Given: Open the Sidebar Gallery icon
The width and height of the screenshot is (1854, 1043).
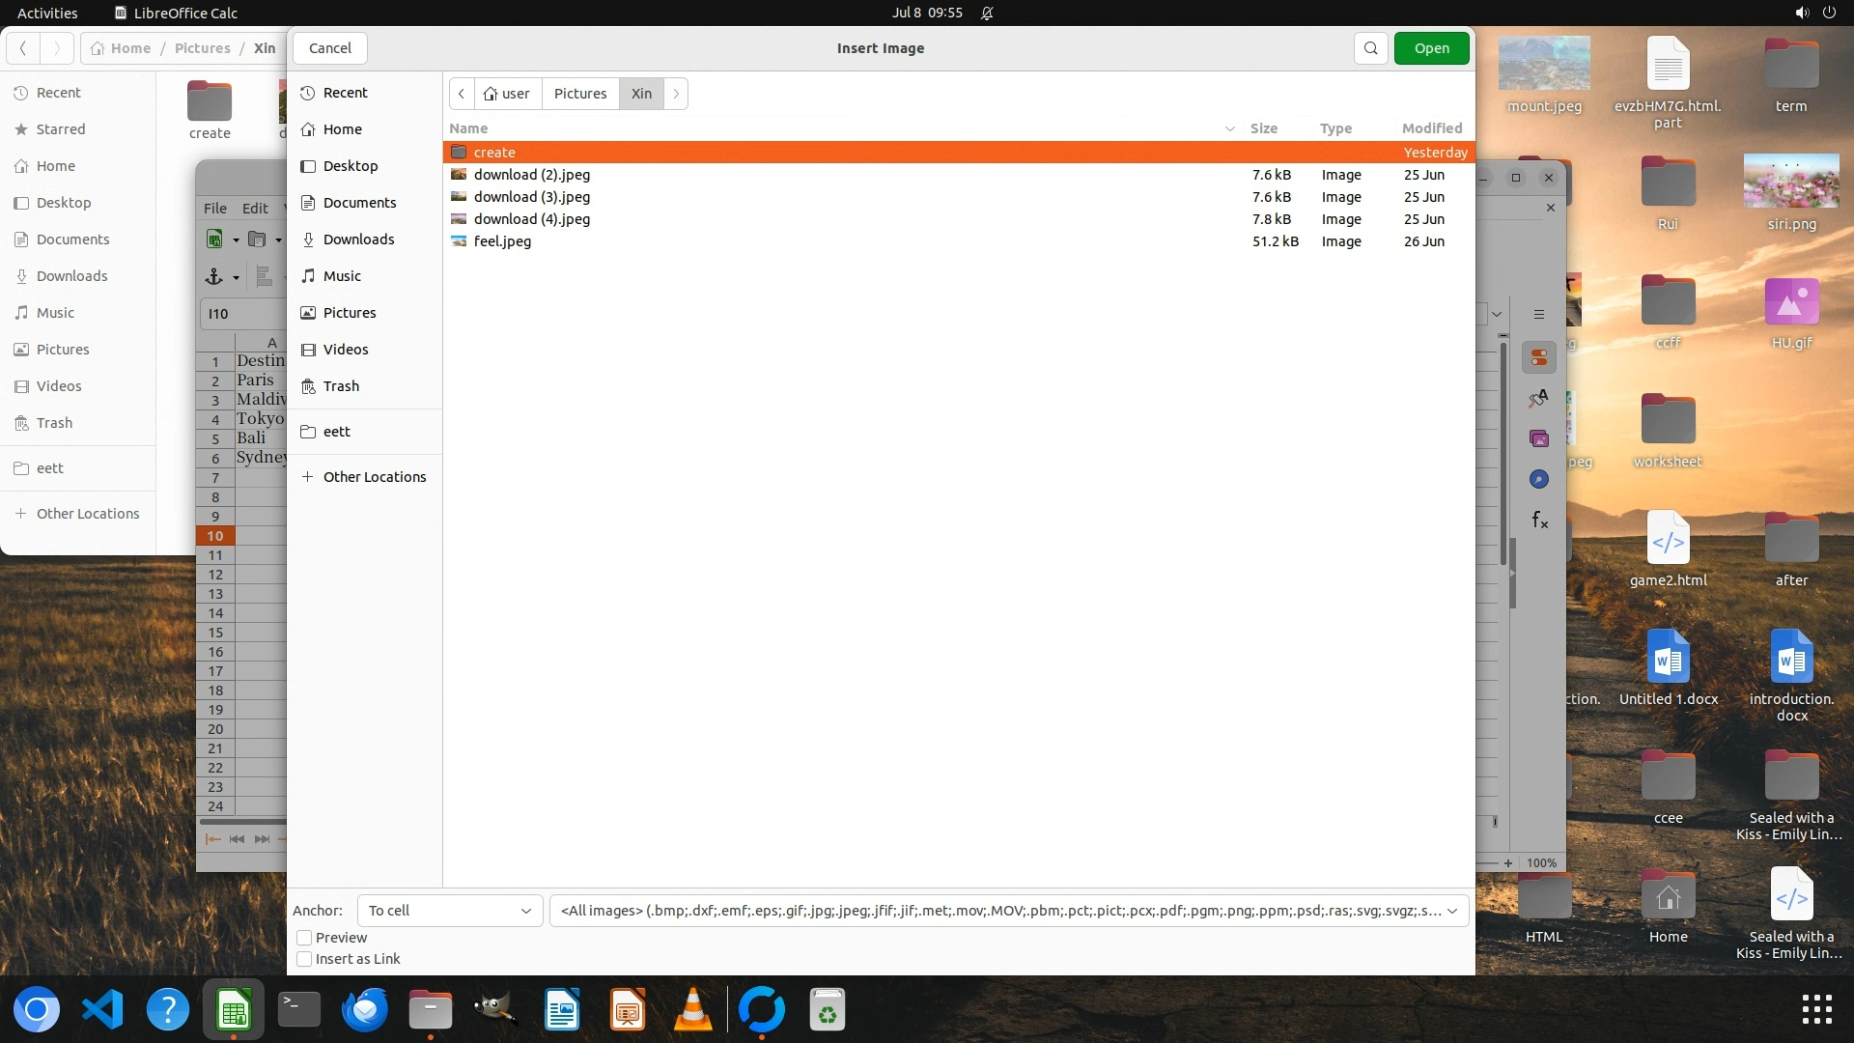Looking at the screenshot, I should (1539, 438).
